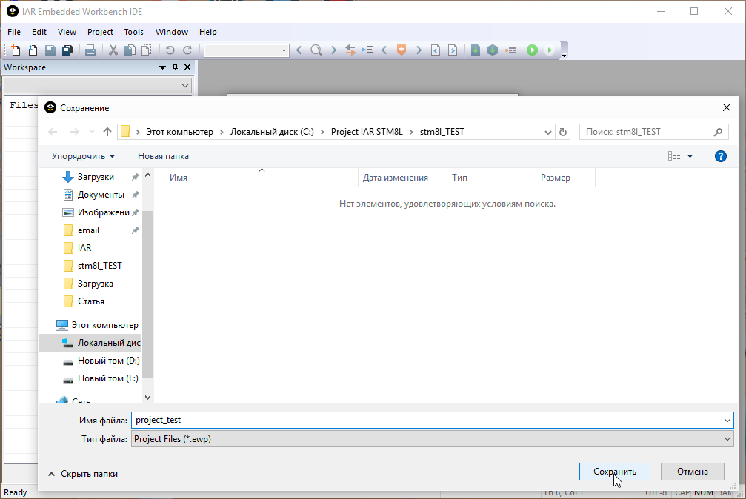Click Project IAR STM8L breadcrumb segment

[367, 132]
